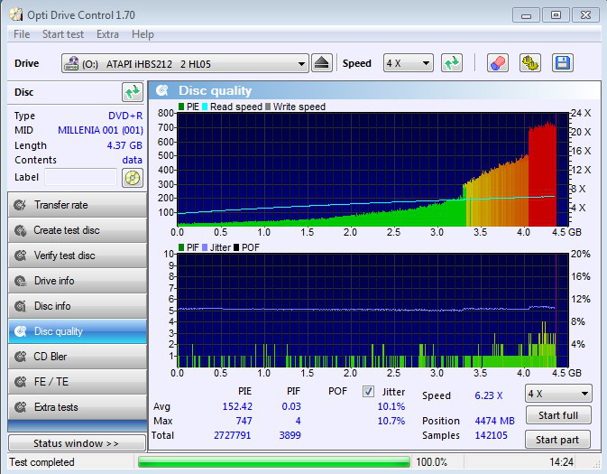Viewport: 607px width, 474px height.
Task: Click the Jitter max value 10.7%
Action: click(391, 421)
